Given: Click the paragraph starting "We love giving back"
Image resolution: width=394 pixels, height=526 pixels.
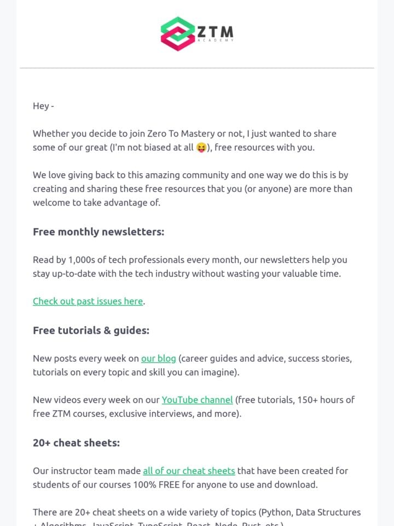Looking at the screenshot, I should pyautogui.click(x=192, y=189).
